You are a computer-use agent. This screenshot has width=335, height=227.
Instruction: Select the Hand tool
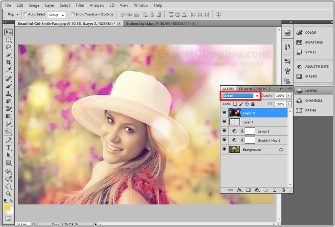9,186
